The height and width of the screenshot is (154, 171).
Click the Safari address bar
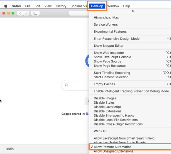coord(79,13)
